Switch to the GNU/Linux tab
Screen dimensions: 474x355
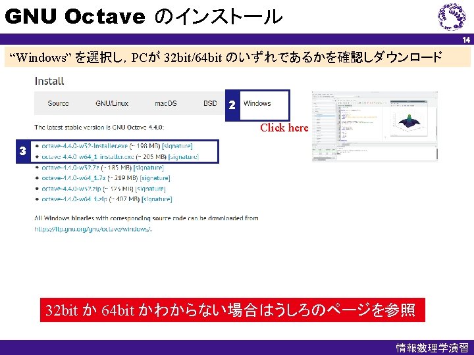(112, 103)
